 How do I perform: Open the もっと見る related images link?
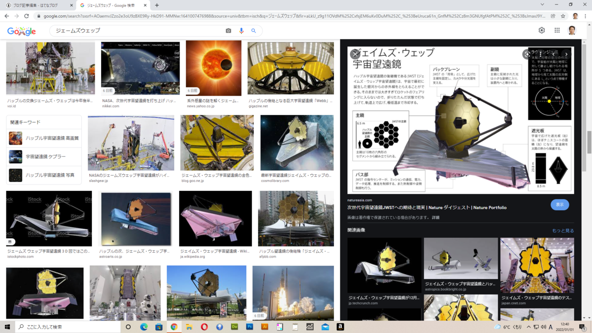[563, 230]
